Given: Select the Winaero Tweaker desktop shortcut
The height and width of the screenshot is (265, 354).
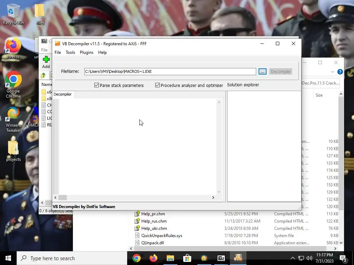Looking at the screenshot, I should point(13,119).
